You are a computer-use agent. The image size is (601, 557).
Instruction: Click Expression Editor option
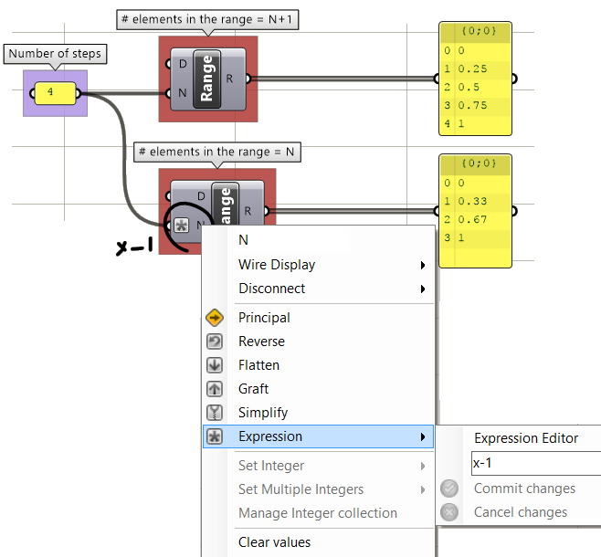pyautogui.click(x=526, y=438)
